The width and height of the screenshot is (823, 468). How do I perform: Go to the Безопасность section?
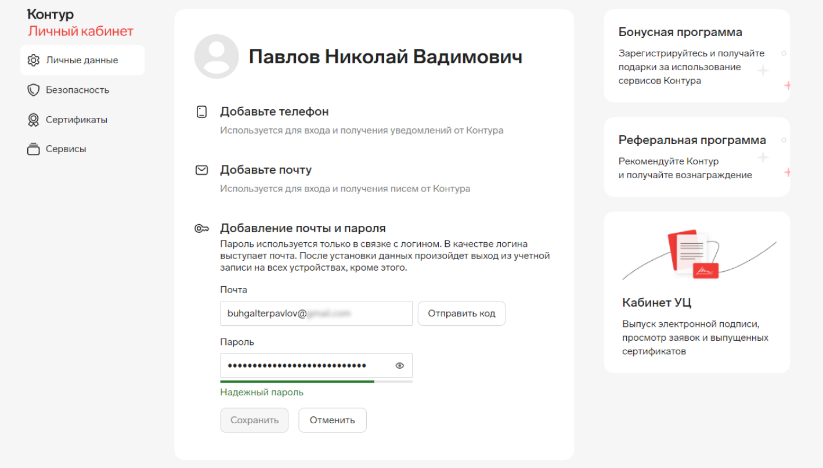click(x=77, y=90)
